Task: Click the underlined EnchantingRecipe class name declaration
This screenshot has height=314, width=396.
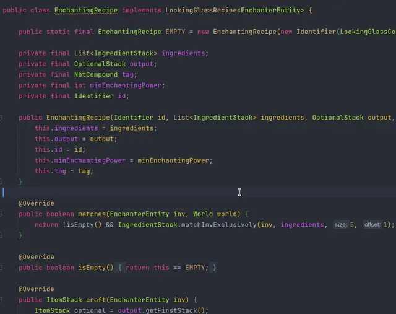Action: point(86,11)
